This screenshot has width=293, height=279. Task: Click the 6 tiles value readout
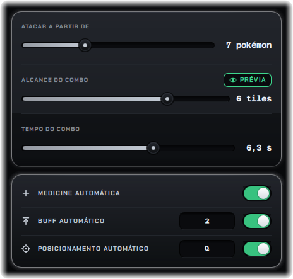(x=254, y=99)
